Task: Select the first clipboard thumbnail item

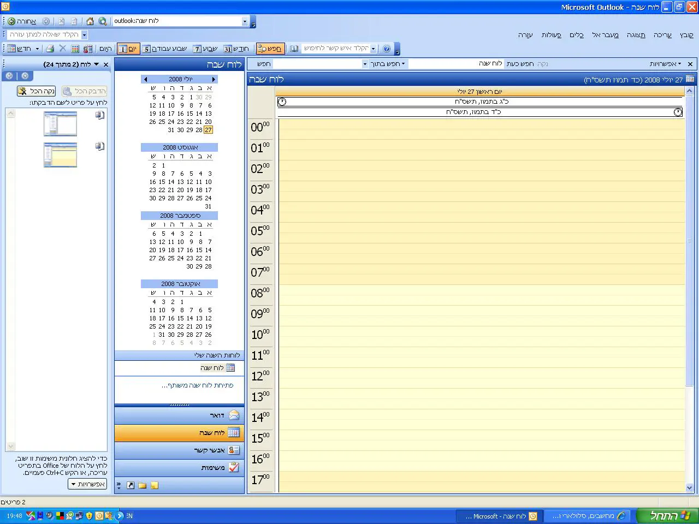Action: click(60, 124)
